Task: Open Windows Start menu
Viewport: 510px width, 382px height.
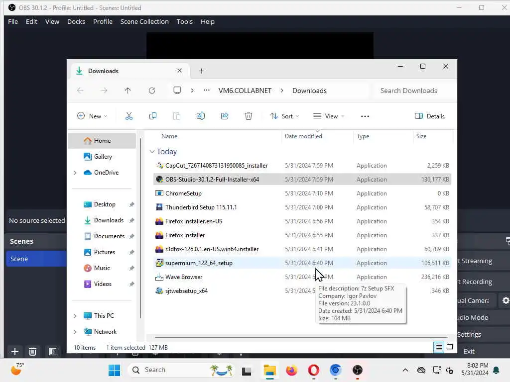Action: point(114,370)
